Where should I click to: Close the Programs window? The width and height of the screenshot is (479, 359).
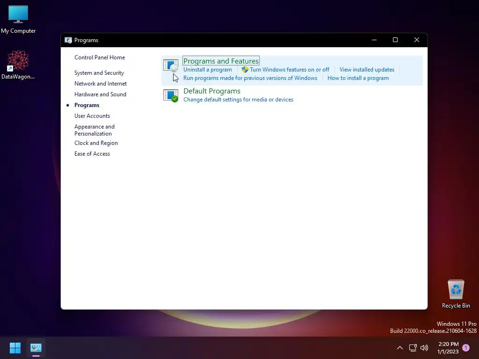[417, 40]
